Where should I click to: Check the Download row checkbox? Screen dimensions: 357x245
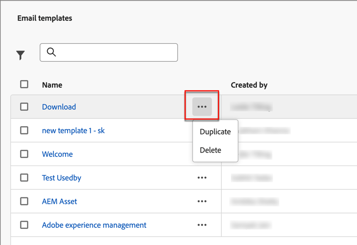pyautogui.click(x=24, y=107)
